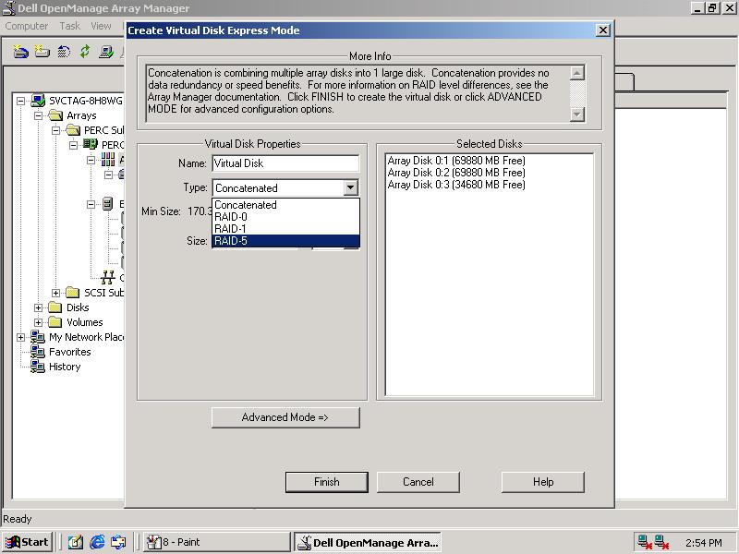Screen dimensions: 739x554
Task: Select the SCSI Subsystem folder icon
Action: pos(73,293)
